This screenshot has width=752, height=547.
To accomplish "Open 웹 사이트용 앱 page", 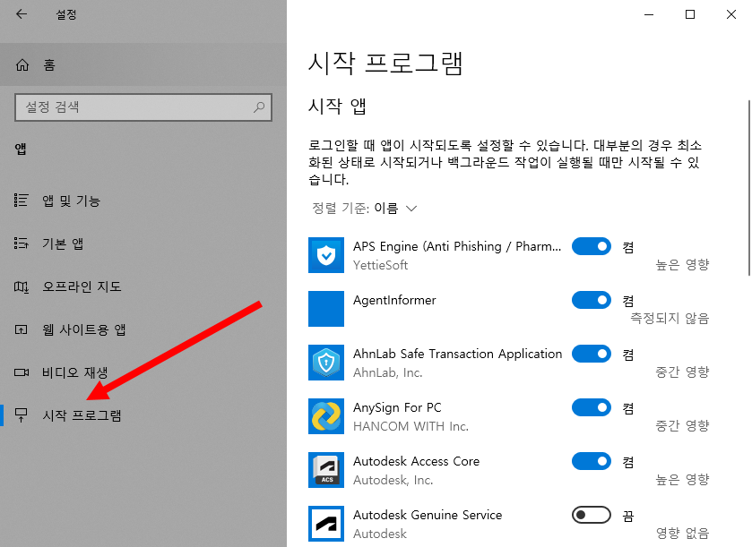I will [x=143, y=329].
